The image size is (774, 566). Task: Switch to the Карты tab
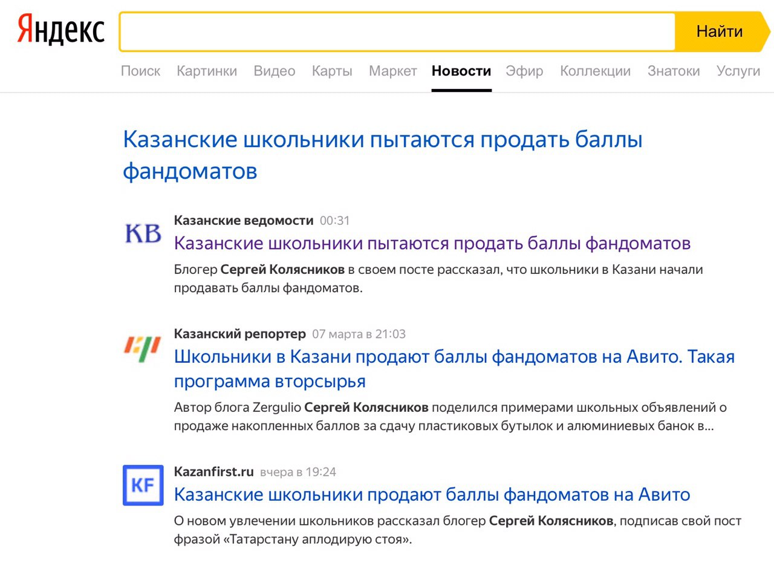[x=332, y=71]
